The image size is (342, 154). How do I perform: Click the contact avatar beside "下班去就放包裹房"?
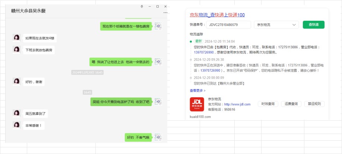click(x=16, y=50)
